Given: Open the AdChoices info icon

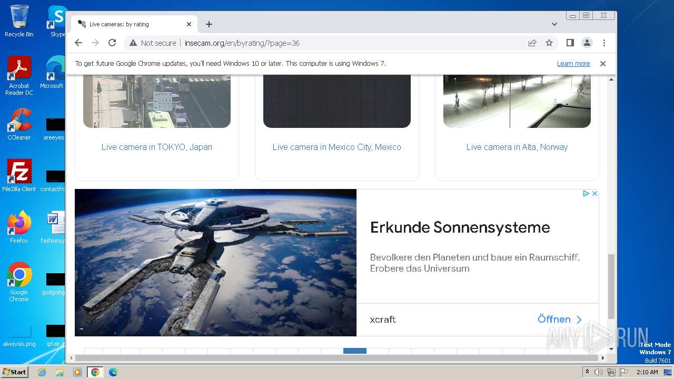Looking at the screenshot, I should click(x=586, y=194).
